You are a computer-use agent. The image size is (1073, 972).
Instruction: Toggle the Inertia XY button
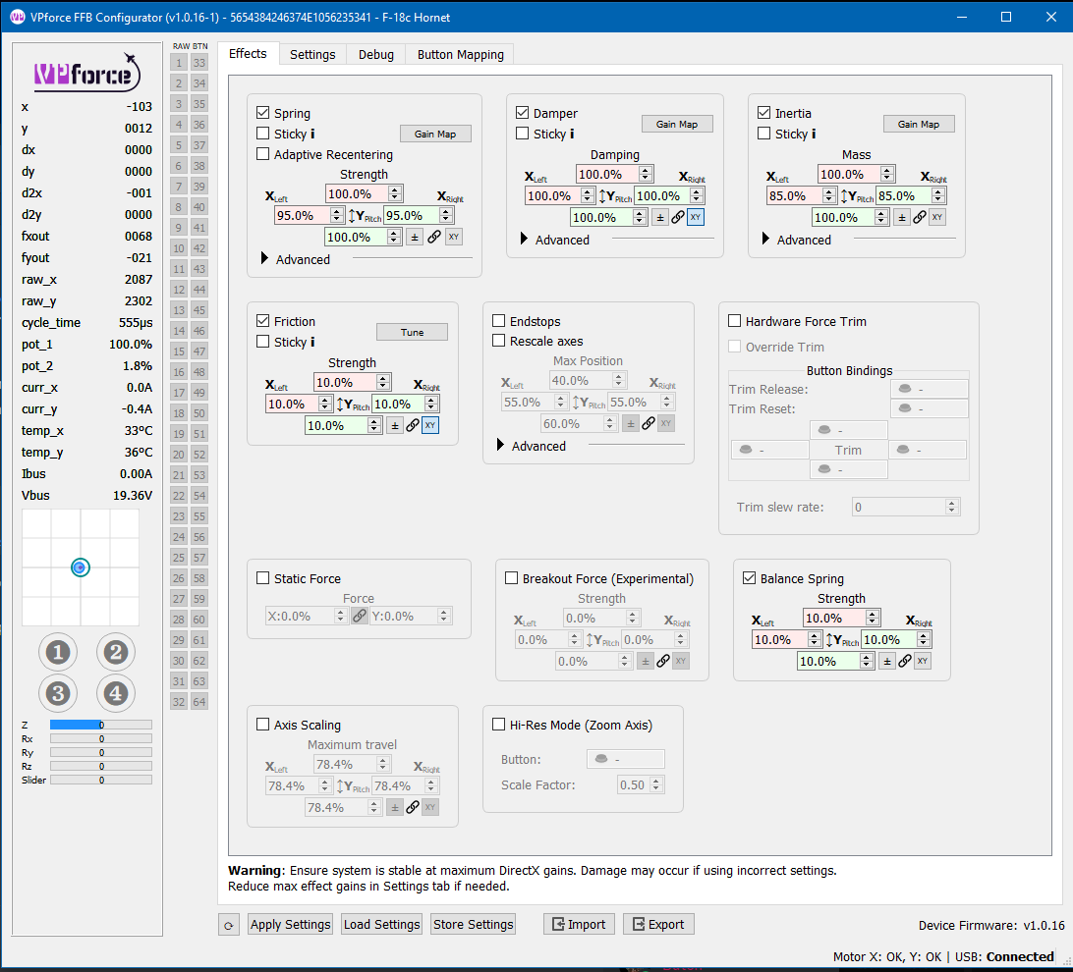pyautogui.click(x=937, y=217)
